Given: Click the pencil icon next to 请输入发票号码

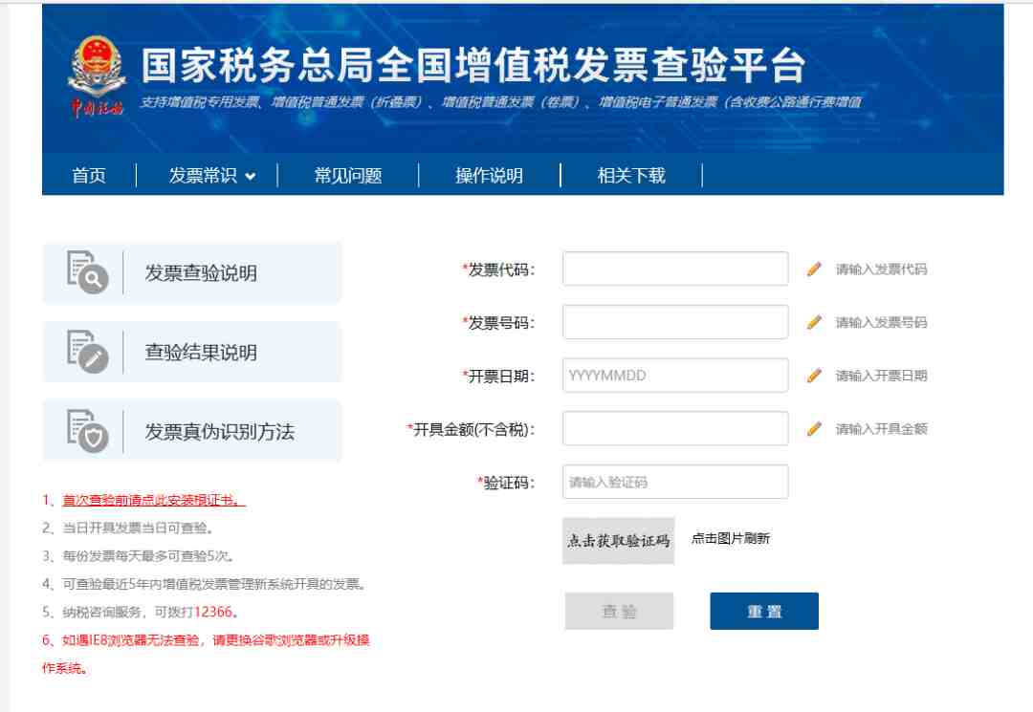Looking at the screenshot, I should pyautogui.click(x=814, y=322).
